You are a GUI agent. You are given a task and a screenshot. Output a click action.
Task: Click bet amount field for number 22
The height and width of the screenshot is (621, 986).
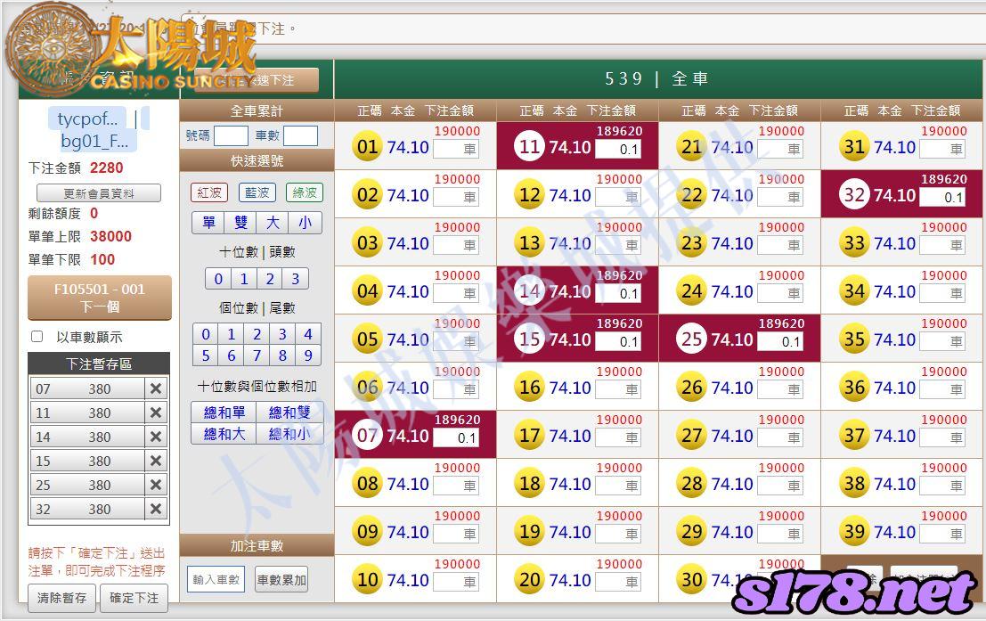[780, 198]
